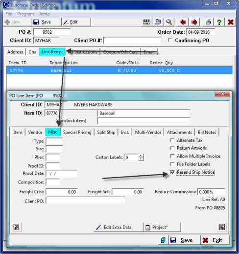Click the bottom-left line item navigation icon
This screenshot has height=254, width=239.
tap(16, 227)
